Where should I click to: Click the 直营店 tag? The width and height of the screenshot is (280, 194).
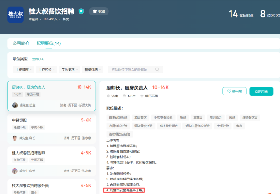click(x=198, y=117)
